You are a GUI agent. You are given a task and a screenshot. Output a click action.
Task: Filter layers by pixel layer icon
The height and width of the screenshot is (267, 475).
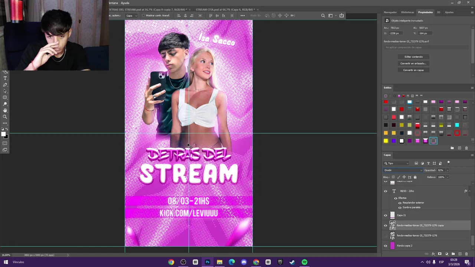pyautogui.click(x=416, y=163)
